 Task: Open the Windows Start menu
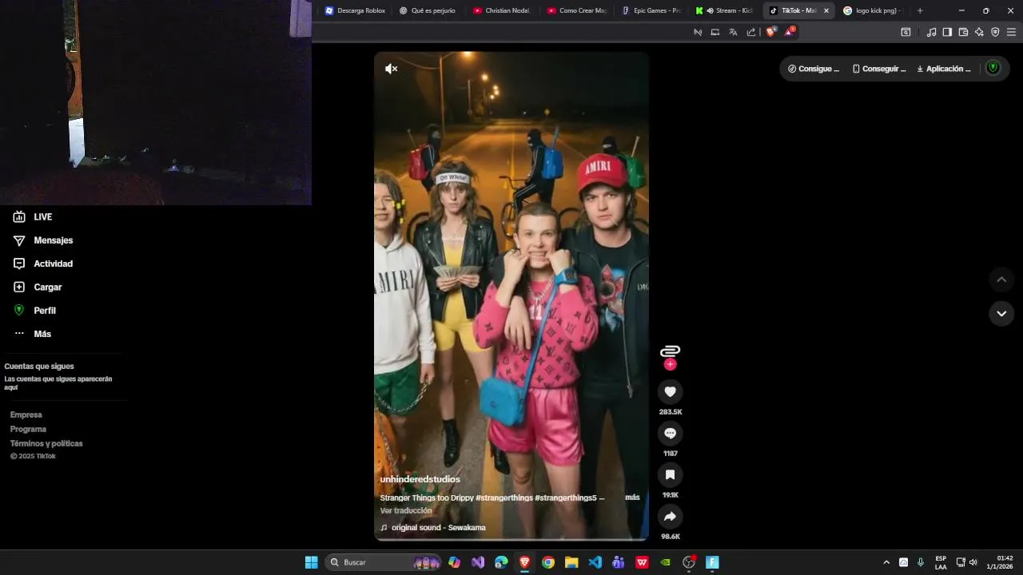[x=311, y=562]
